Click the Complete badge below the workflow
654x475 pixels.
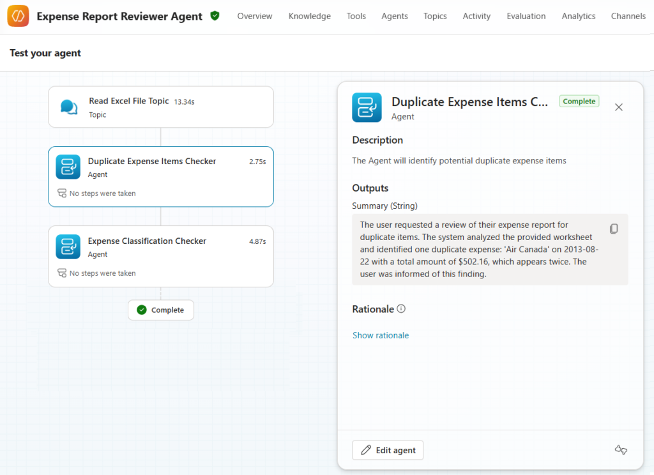160,310
